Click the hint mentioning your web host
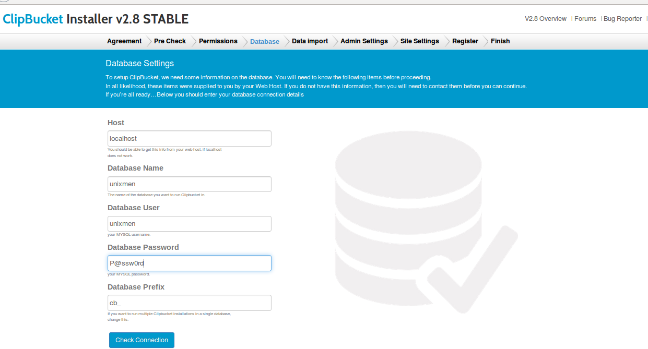 164,152
